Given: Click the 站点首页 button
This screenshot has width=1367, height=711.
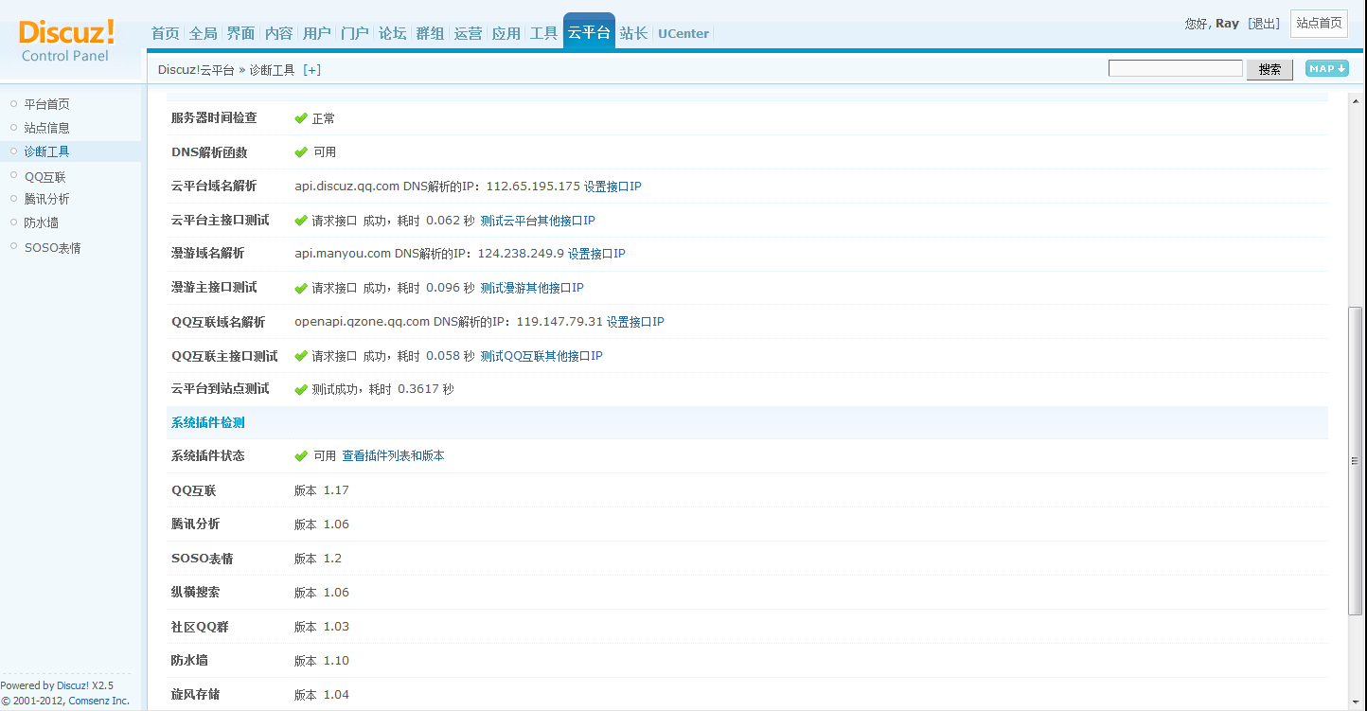Looking at the screenshot, I should coord(1319,24).
